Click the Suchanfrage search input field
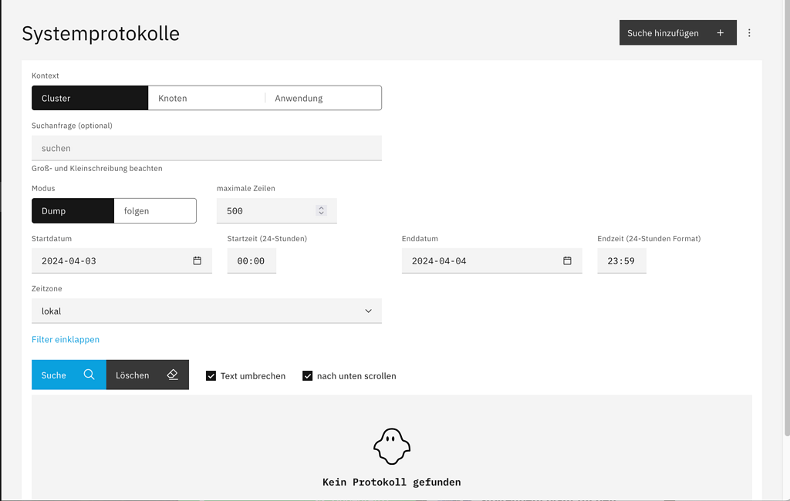This screenshot has width=790, height=501. 207,148
